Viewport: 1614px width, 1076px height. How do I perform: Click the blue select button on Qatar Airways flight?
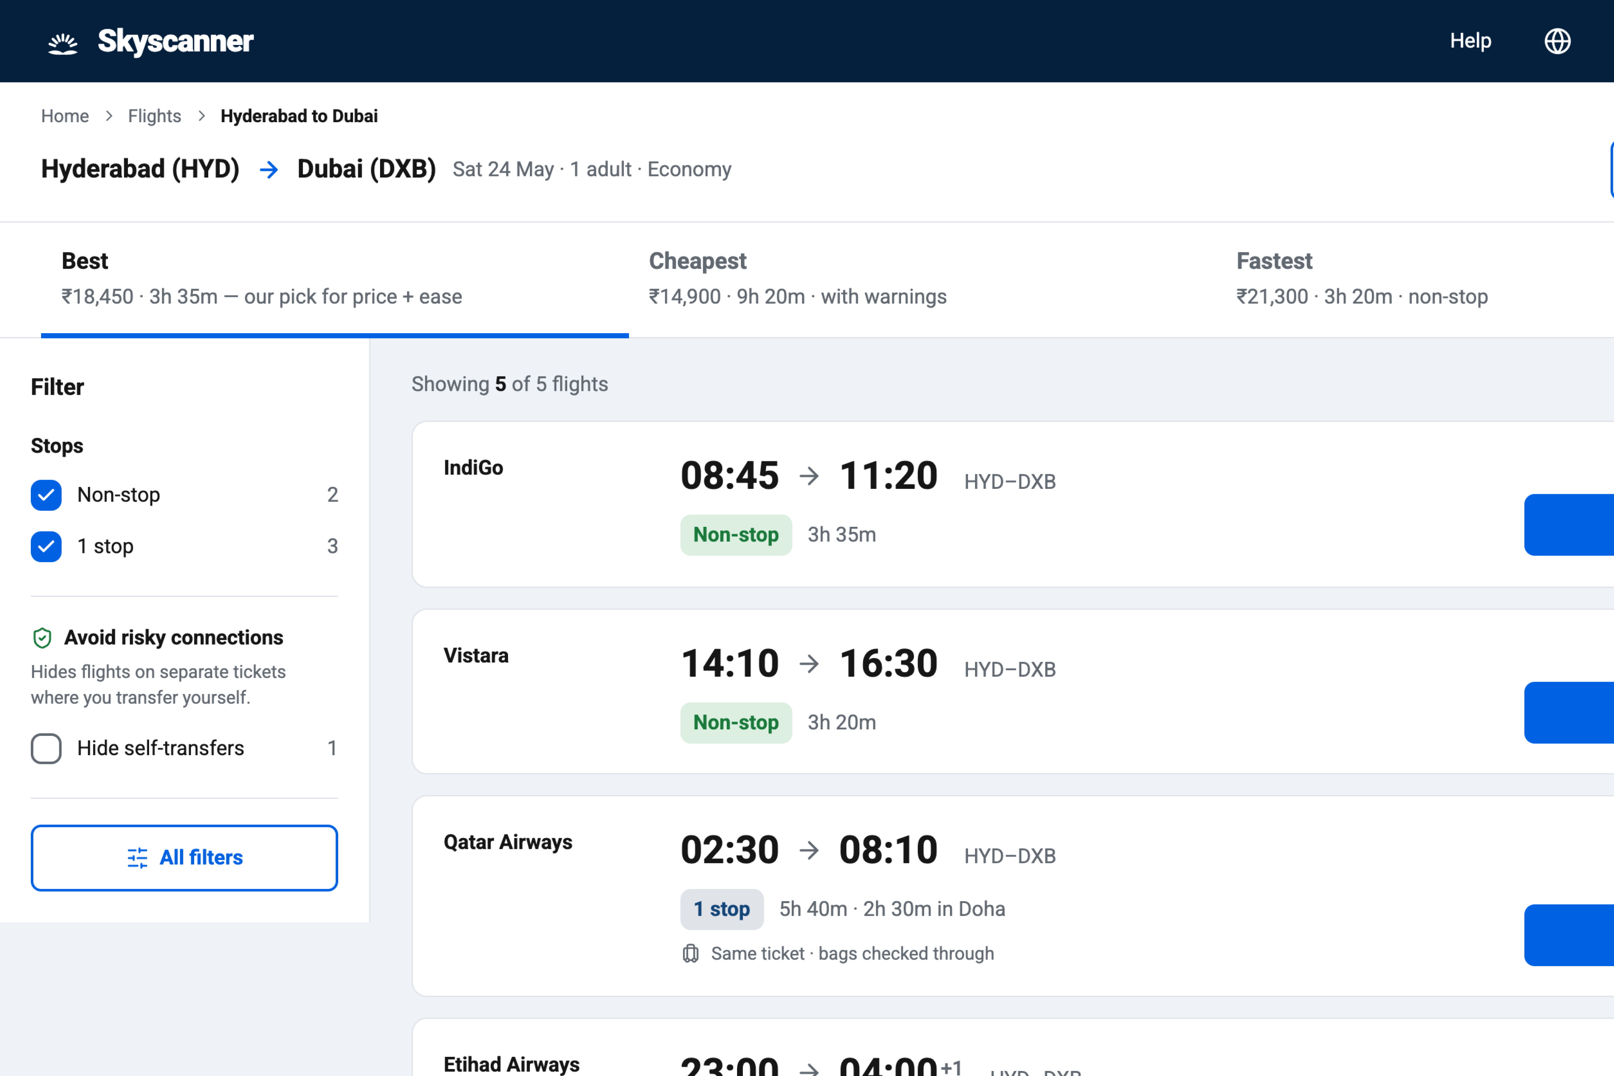pos(1569,935)
